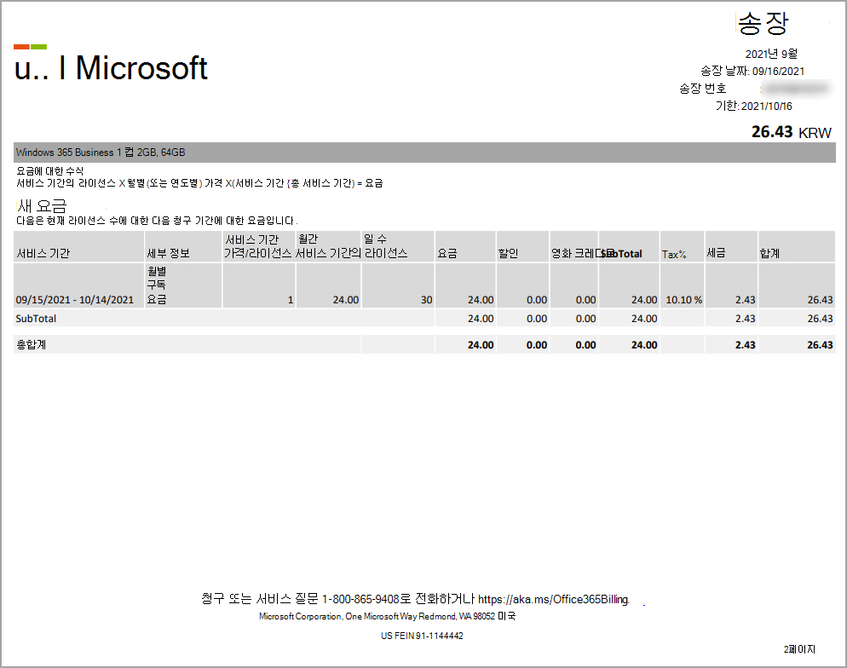Click the US FEIN 91-1144442 text
The width and height of the screenshot is (847, 668).
[x=422, y=636]
